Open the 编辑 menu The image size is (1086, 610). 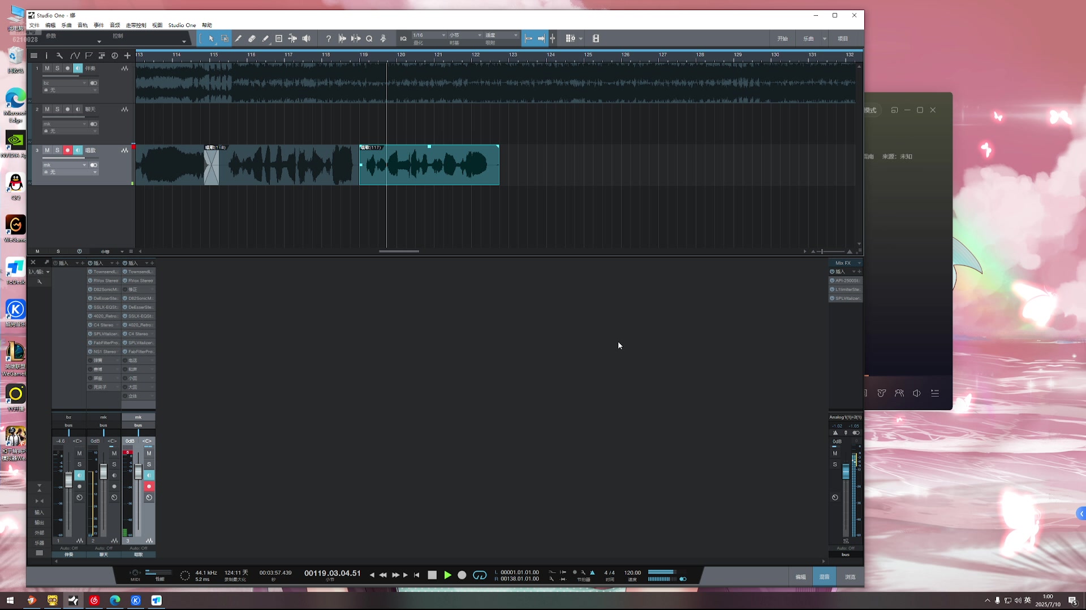point(50,25)
